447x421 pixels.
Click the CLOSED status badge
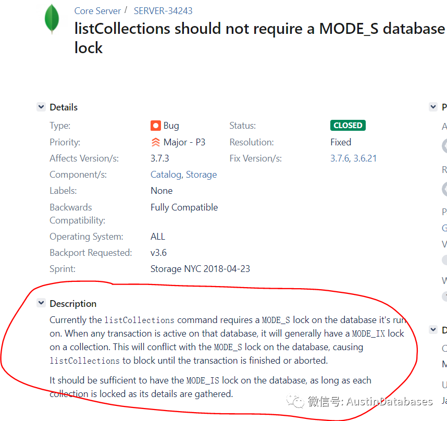[348, 126]
